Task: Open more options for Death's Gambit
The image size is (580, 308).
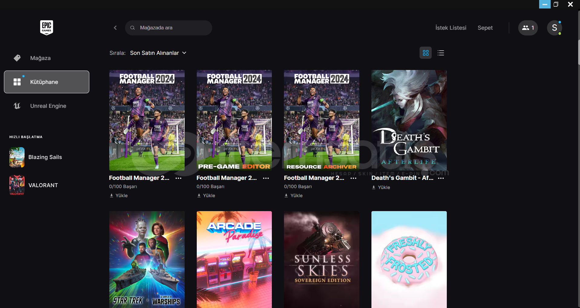Action: click(441, 178)
